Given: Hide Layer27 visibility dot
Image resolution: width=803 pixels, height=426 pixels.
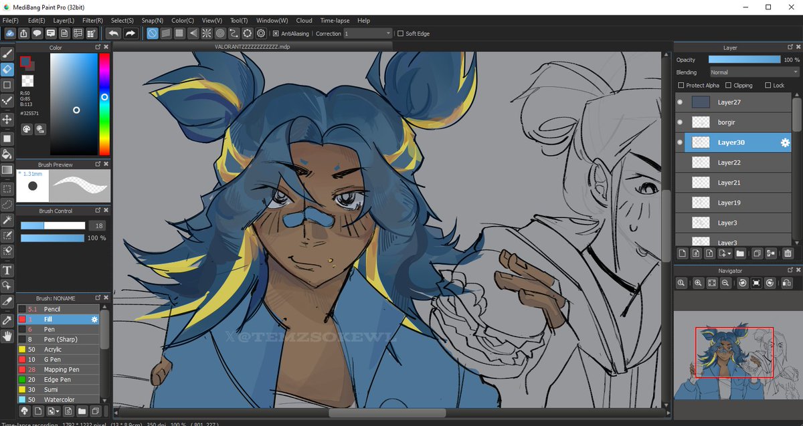Looking at the screenshot, I should tap(680, 102).
